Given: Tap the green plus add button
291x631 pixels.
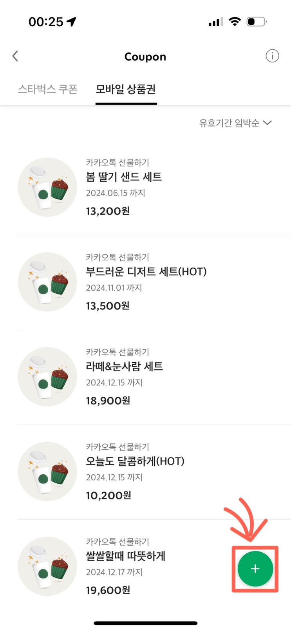Looking at the screenshot, I should coord(255,569).
